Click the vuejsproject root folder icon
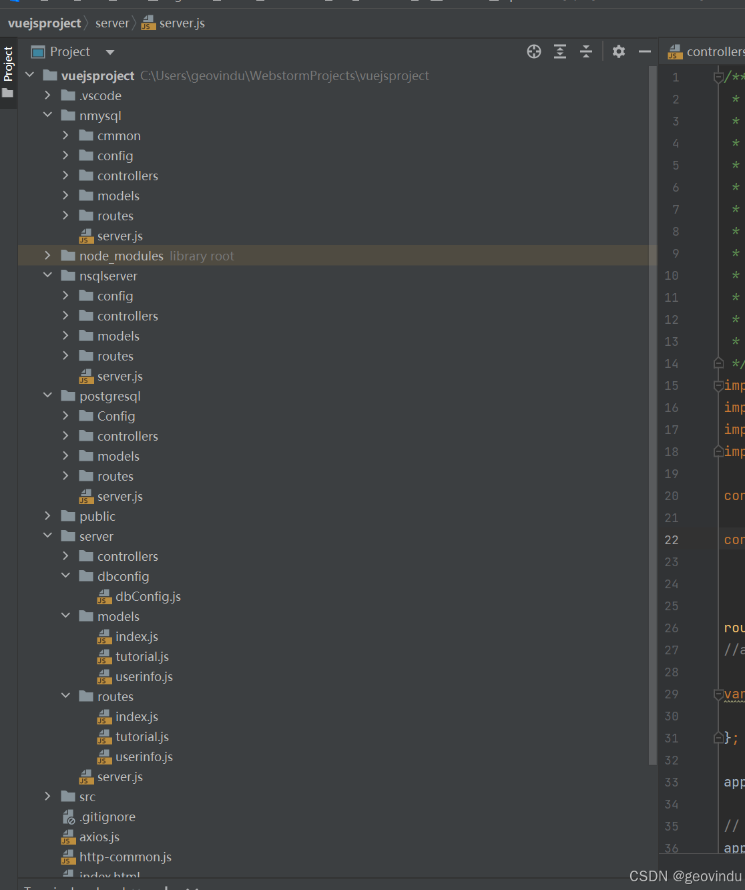The width and height of the screenshot is (745, 890). point(50,75)
